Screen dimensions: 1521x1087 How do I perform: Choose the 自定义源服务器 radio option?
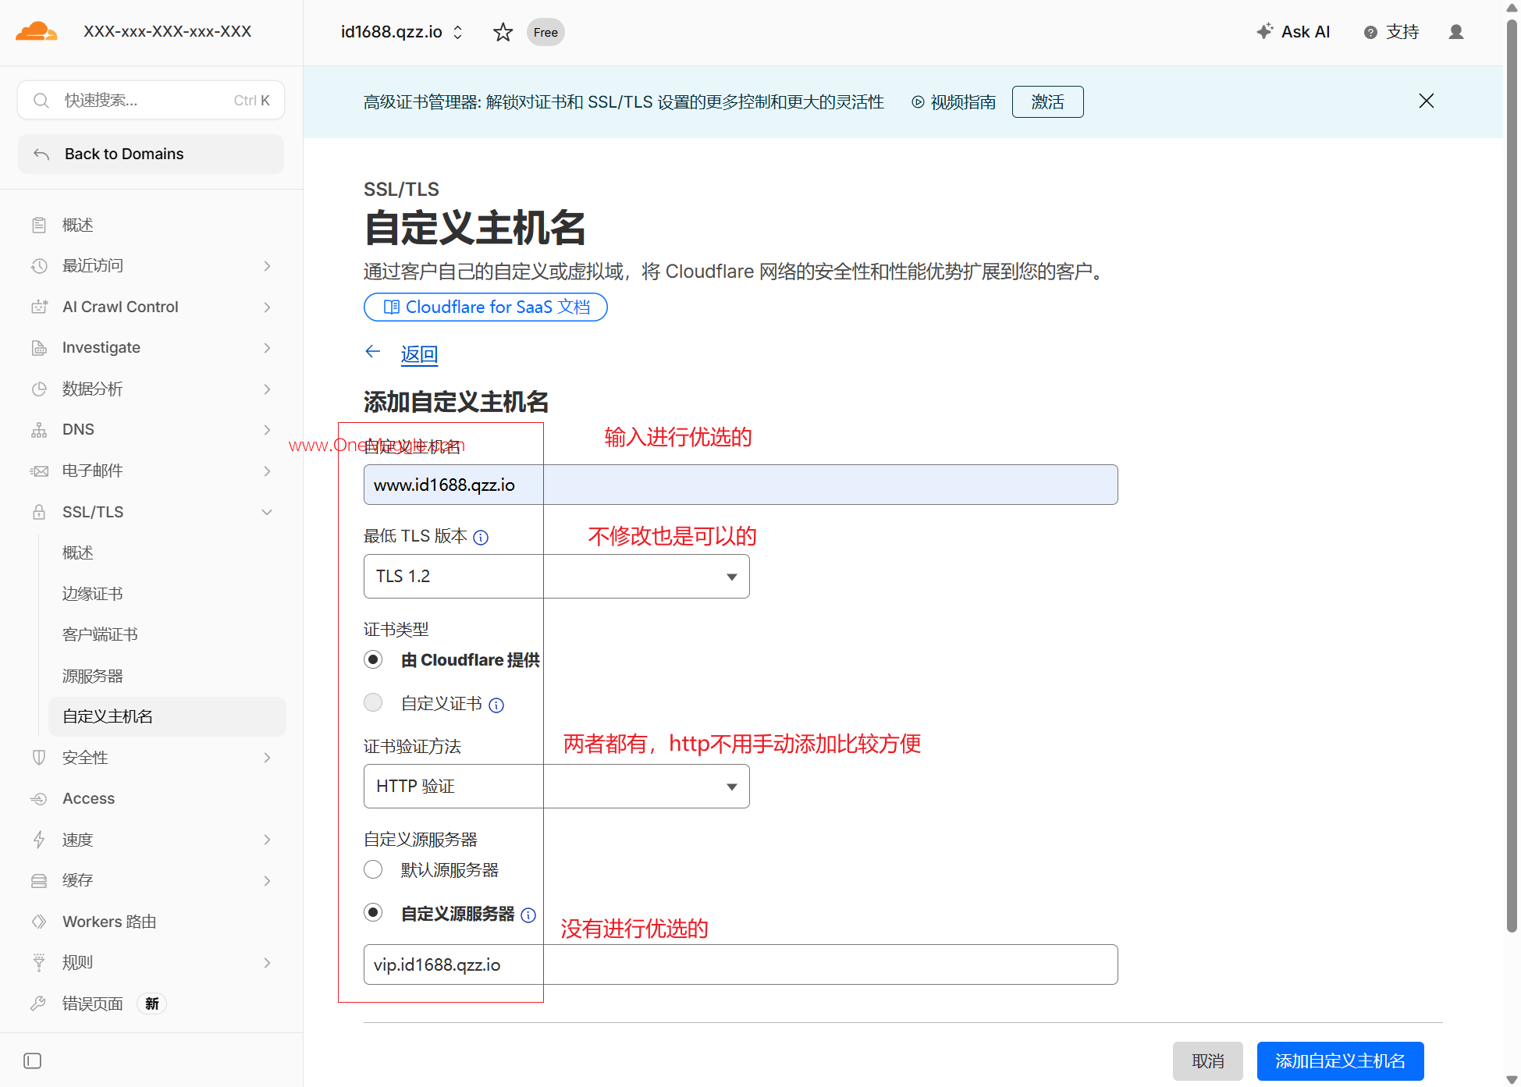[373, 913]
